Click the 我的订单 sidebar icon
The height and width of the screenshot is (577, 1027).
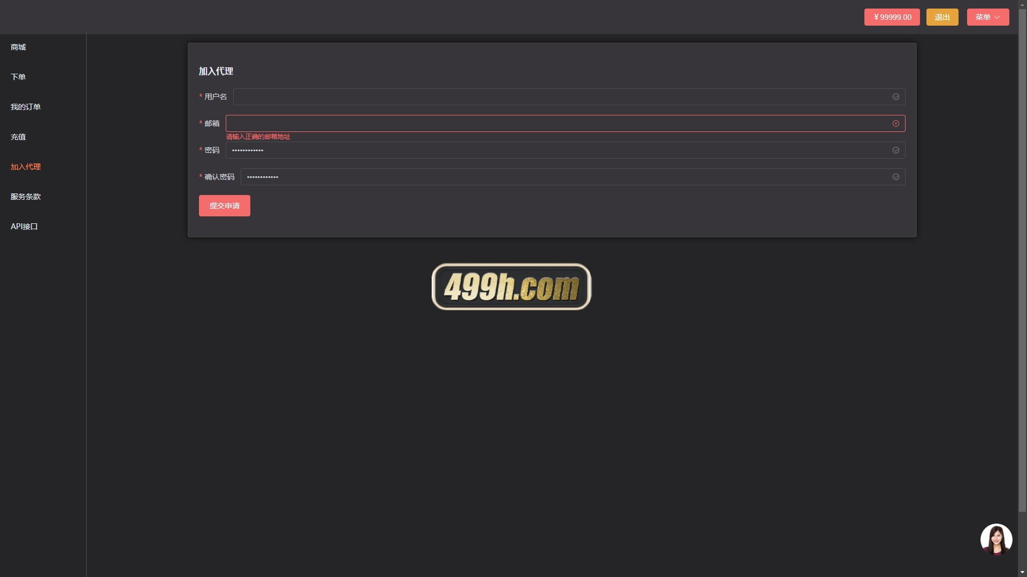click(25, 106)
